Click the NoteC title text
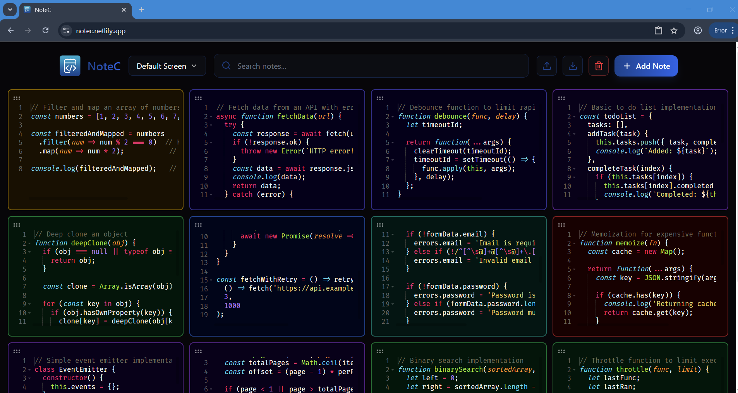Image resolution: width=738 pixels, height=393 pixels. coord(104,66)
